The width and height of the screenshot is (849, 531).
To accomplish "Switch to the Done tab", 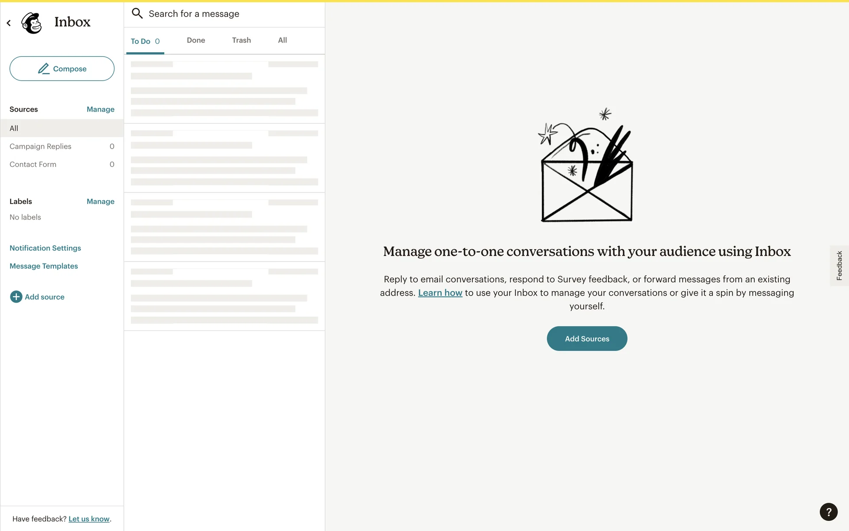I will point(196,40).
